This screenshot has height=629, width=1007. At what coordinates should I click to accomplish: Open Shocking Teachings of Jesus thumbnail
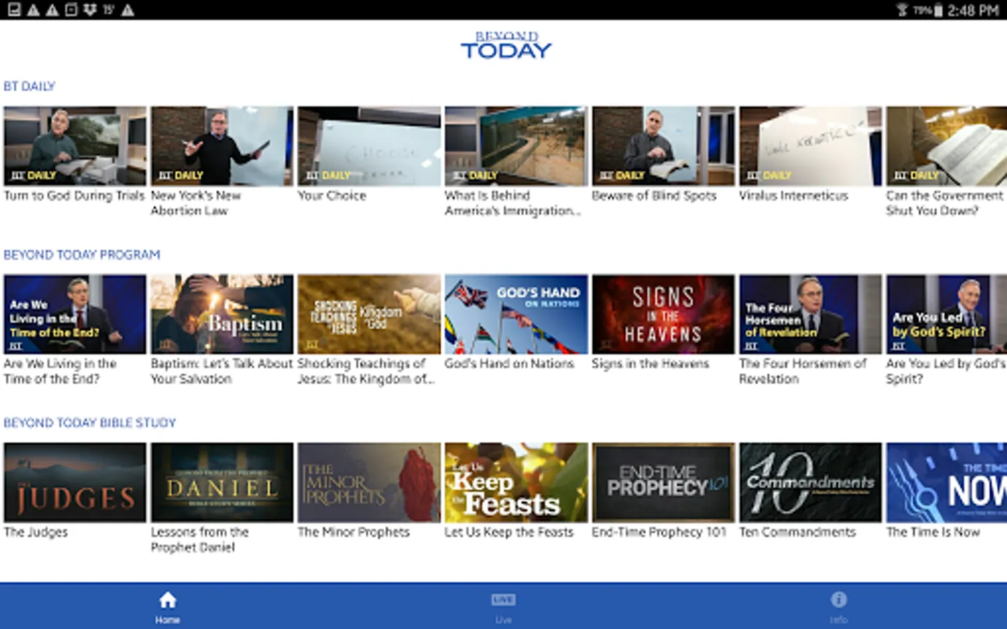(369, 314)
